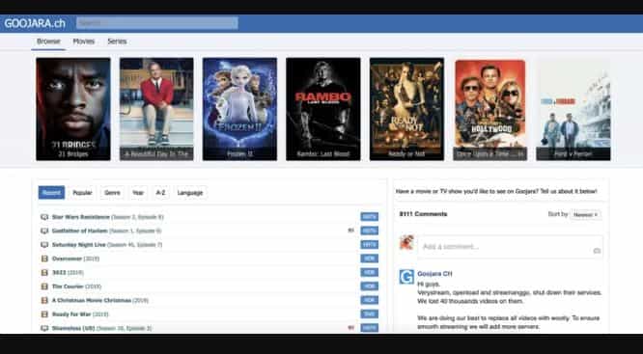The width and height of the screenshot is (643, 354).
Task: Select the Recent filter tab
Action: tap(52, 193)
